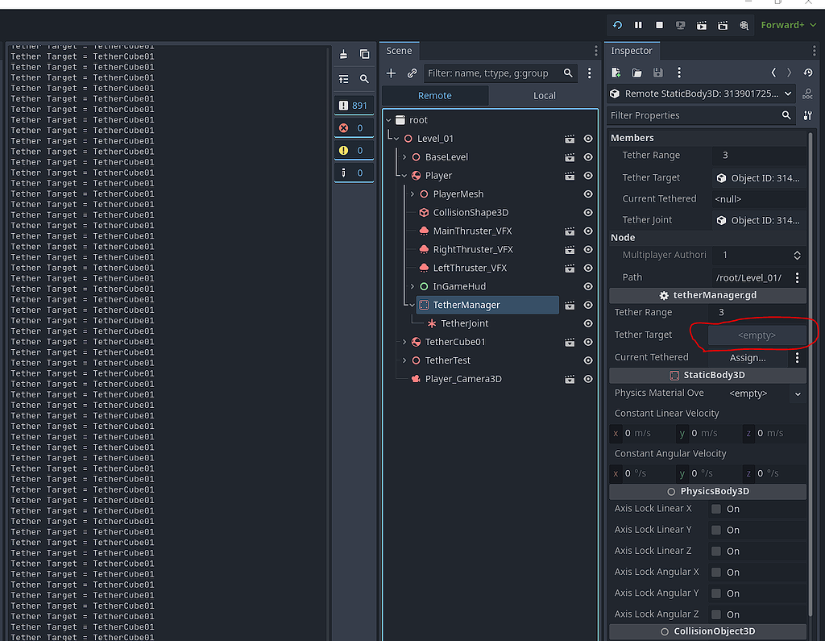Expand the BaseLevel node
The width and height of the screenshot is (825, 641).
(x=404, y=157)
